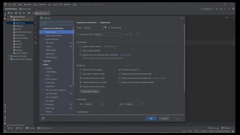The height and width of the screenshot is (135, 240).
Task: Run the addition configuration with the green play icon
Action: click(x=217, y=9)
